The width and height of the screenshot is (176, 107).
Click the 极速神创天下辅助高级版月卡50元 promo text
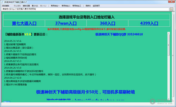(x=85, y=92)
